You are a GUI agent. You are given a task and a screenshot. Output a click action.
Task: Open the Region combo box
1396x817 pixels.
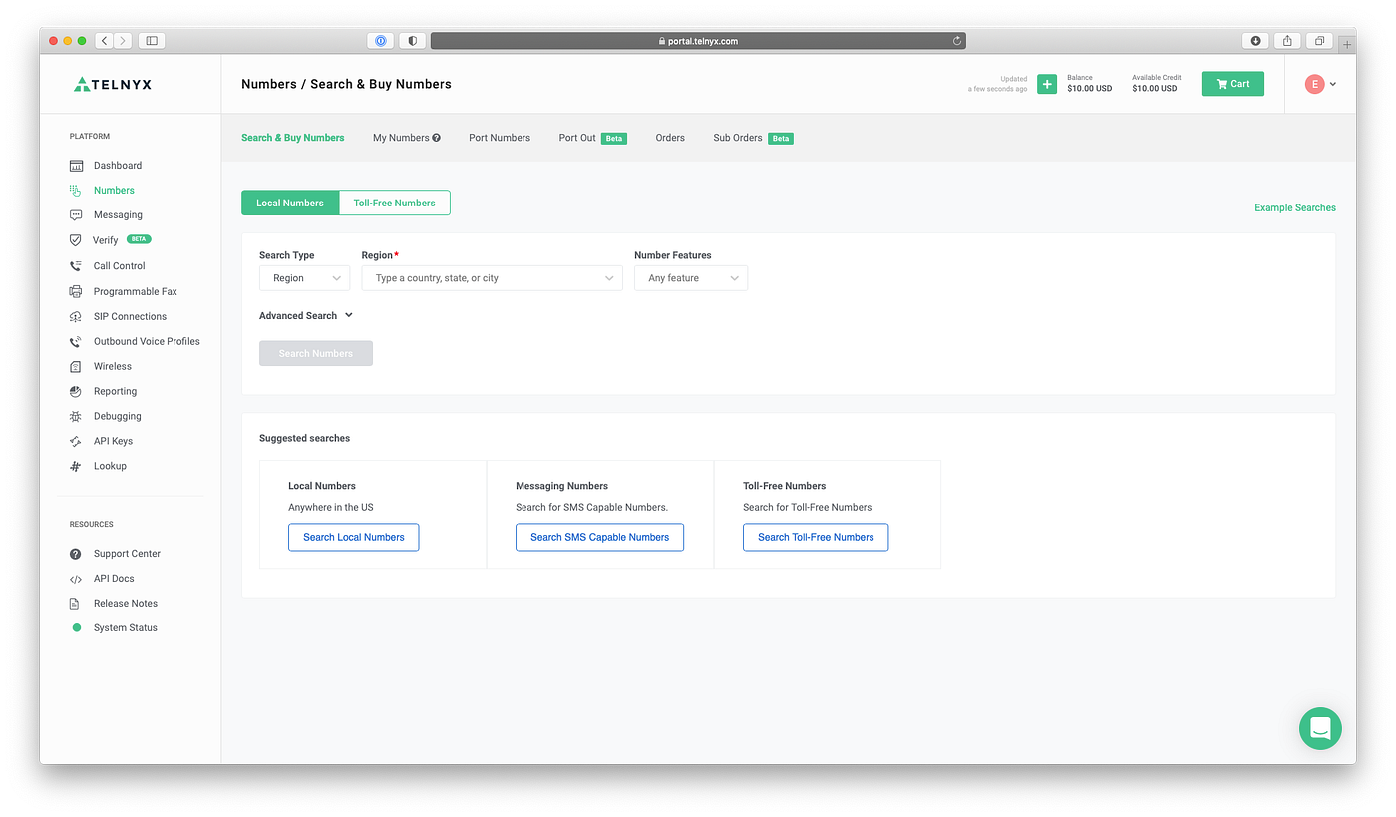point(493,278)
